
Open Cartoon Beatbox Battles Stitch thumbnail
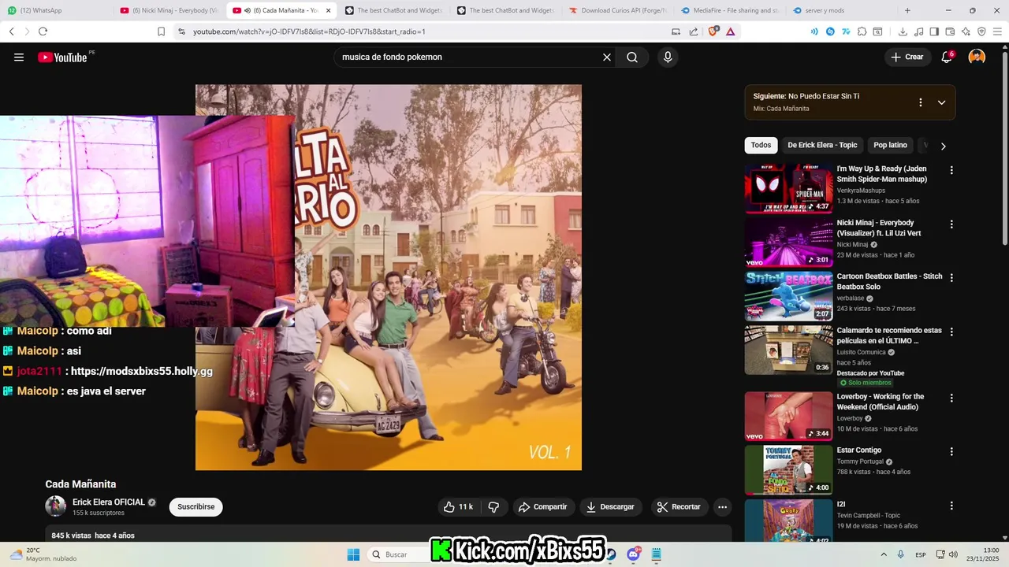pyautogui.click(x=788, y=296)
